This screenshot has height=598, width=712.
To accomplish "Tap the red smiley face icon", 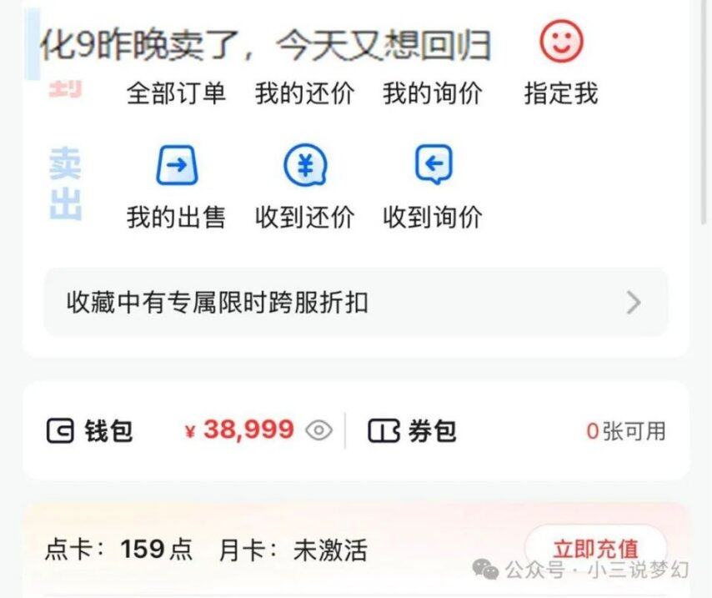I will point(561,41).
